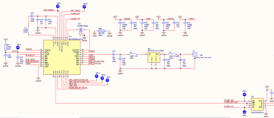Select capacitor C31 4u7 symbol
This screenshot has width=274, height=118.
pos(174,23)
